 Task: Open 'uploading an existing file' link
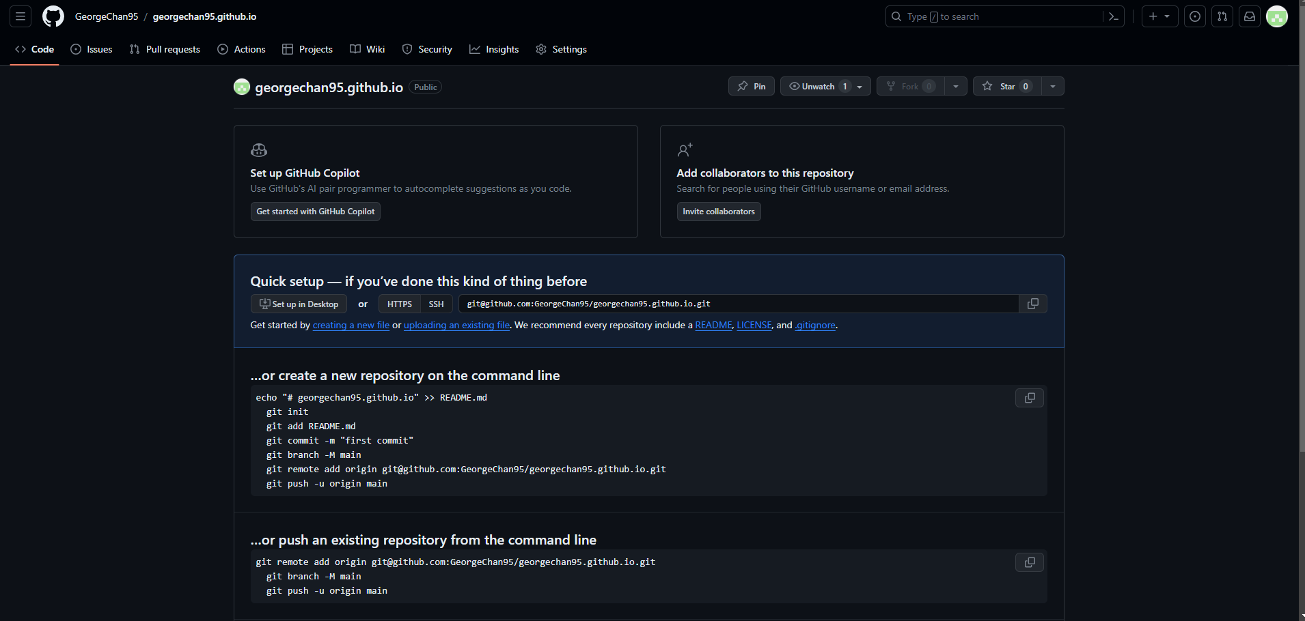(456, 325)
